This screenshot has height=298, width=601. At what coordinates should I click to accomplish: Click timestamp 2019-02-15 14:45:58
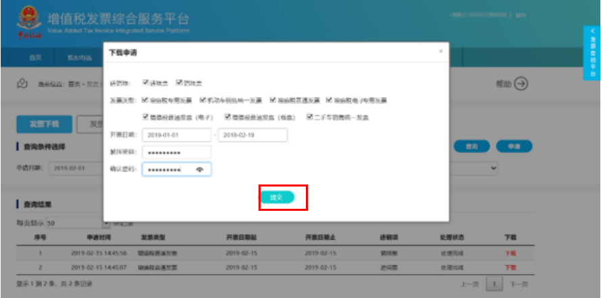[99, 253]
